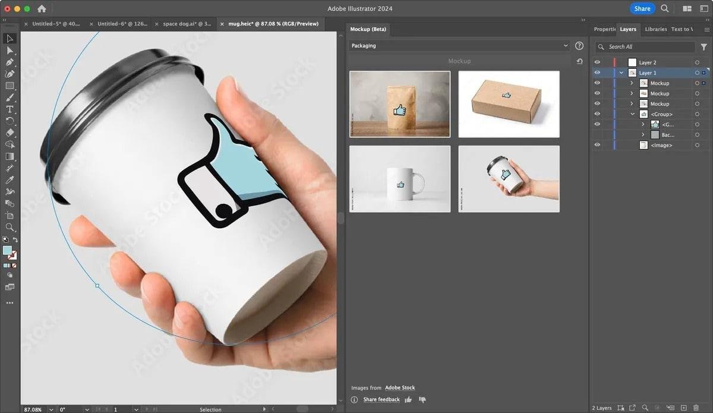Collapse the Layer 1 tree

pyautogui.click(x=622, y=72)
